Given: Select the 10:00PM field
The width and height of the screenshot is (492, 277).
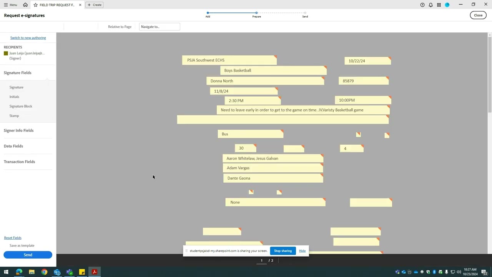Looking at the screenshot, I should 363,100.
